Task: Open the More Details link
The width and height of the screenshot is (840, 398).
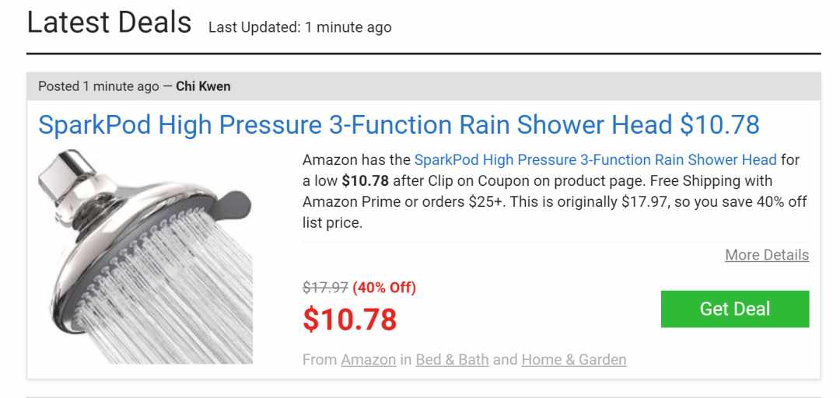Action: pos(767,255)
